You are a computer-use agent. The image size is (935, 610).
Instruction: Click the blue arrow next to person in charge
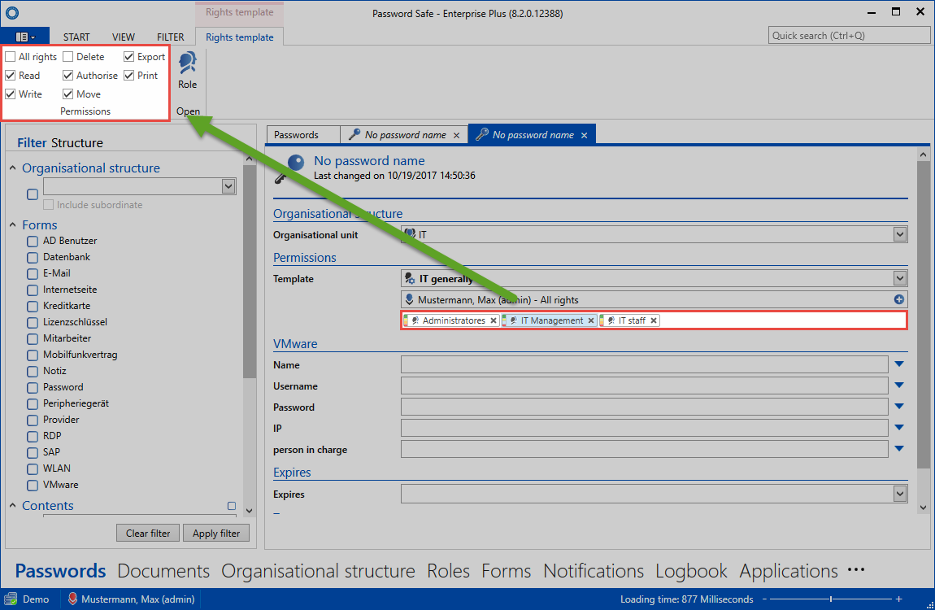(x=899, y=449)
